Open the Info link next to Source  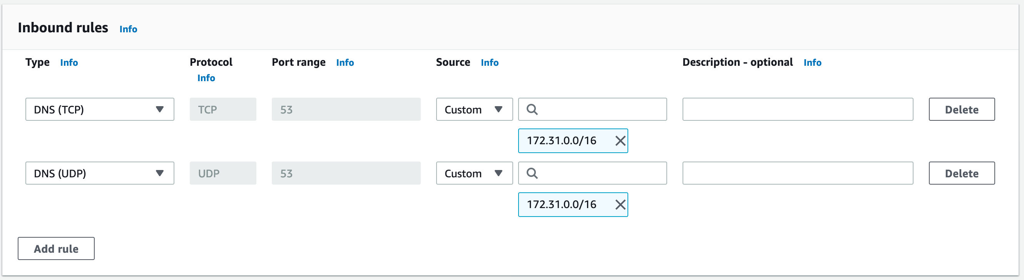489,63
